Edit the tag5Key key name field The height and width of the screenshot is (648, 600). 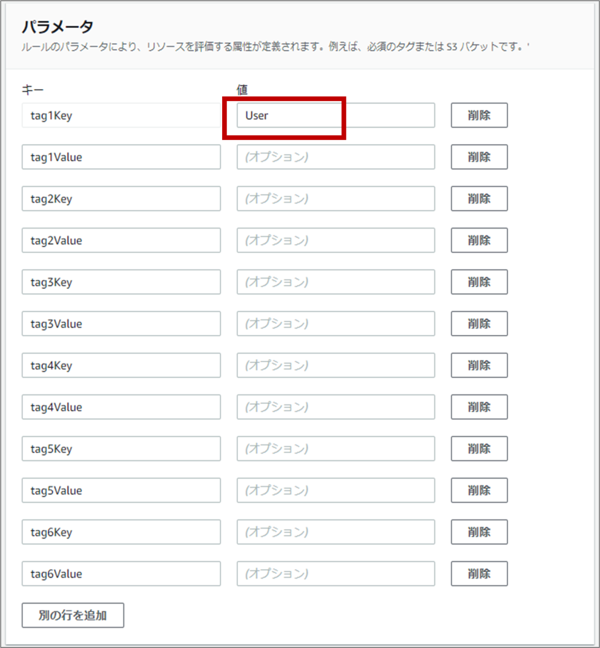tap(122, 449)
